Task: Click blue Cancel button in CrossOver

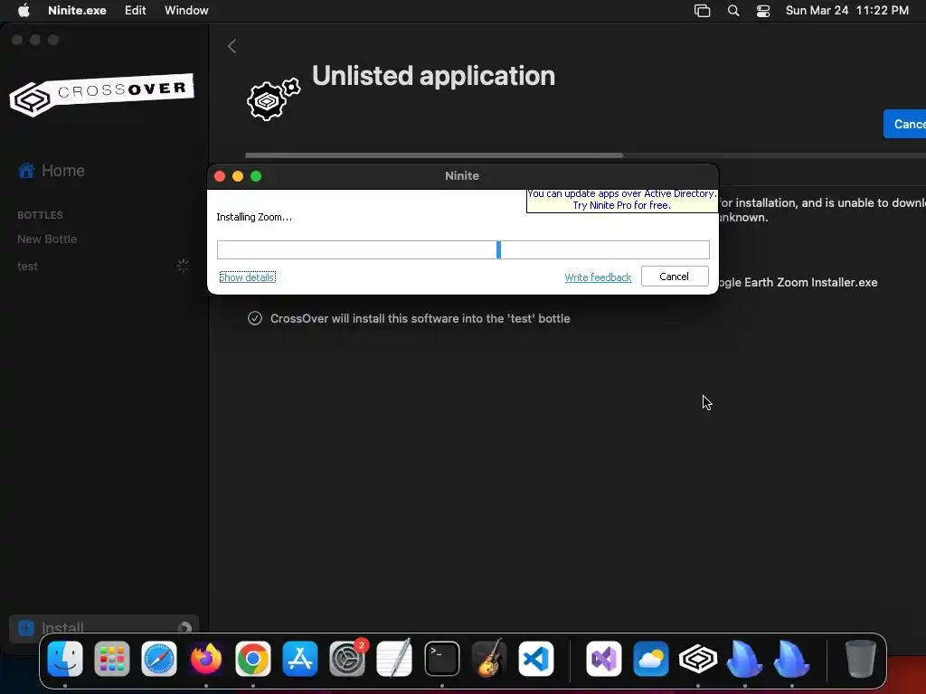Action: click(x=904, y=124)
